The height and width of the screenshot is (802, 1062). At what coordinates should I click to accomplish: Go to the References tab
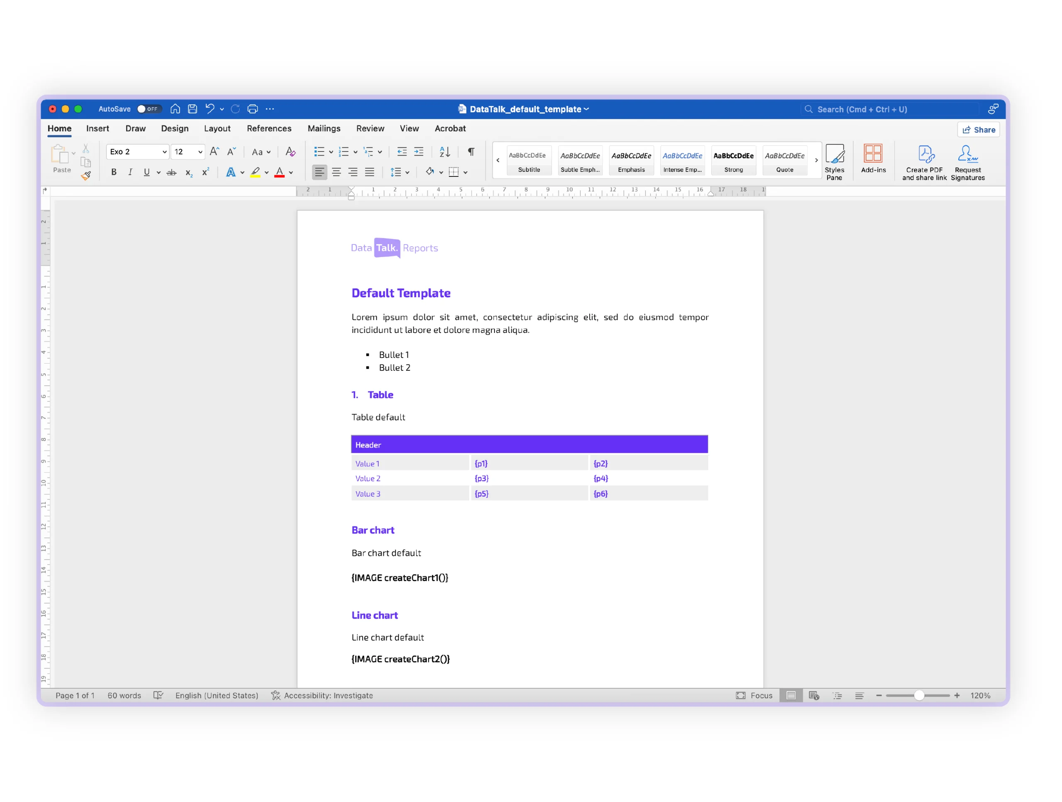click(269, 129)
